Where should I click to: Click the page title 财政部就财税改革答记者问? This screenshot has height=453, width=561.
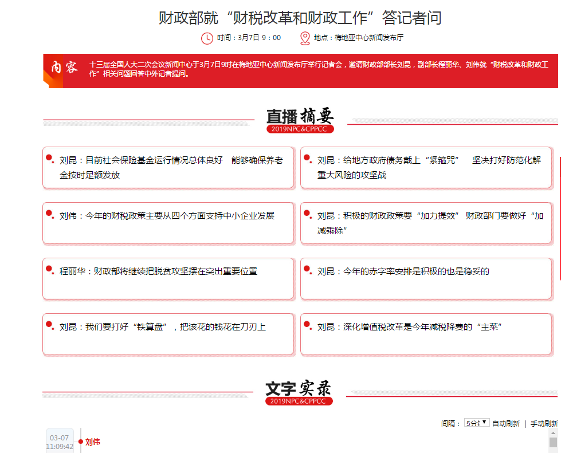(300, 18)
